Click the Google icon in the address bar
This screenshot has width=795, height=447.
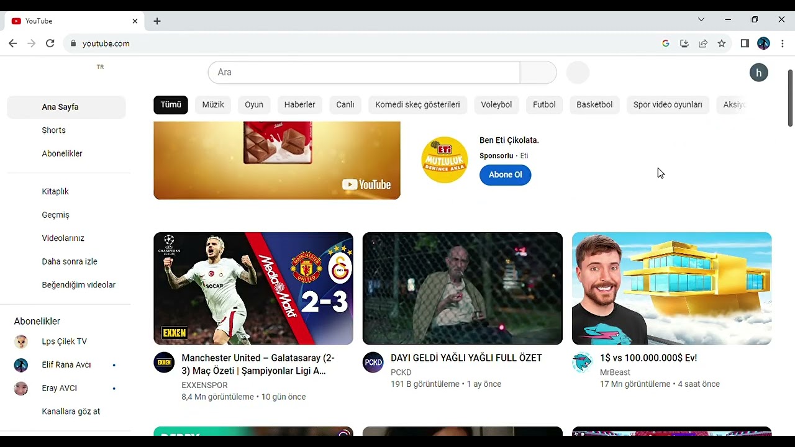tap(666, 43)
